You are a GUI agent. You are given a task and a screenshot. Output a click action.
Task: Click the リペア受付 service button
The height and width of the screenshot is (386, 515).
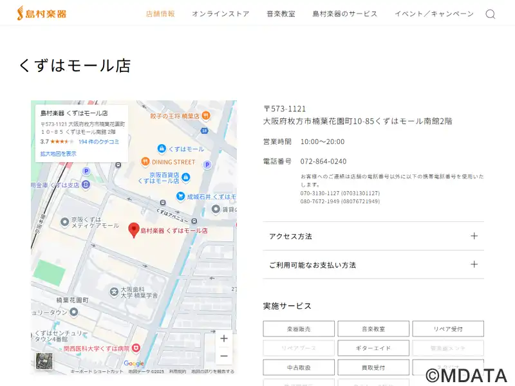point(448,329)
